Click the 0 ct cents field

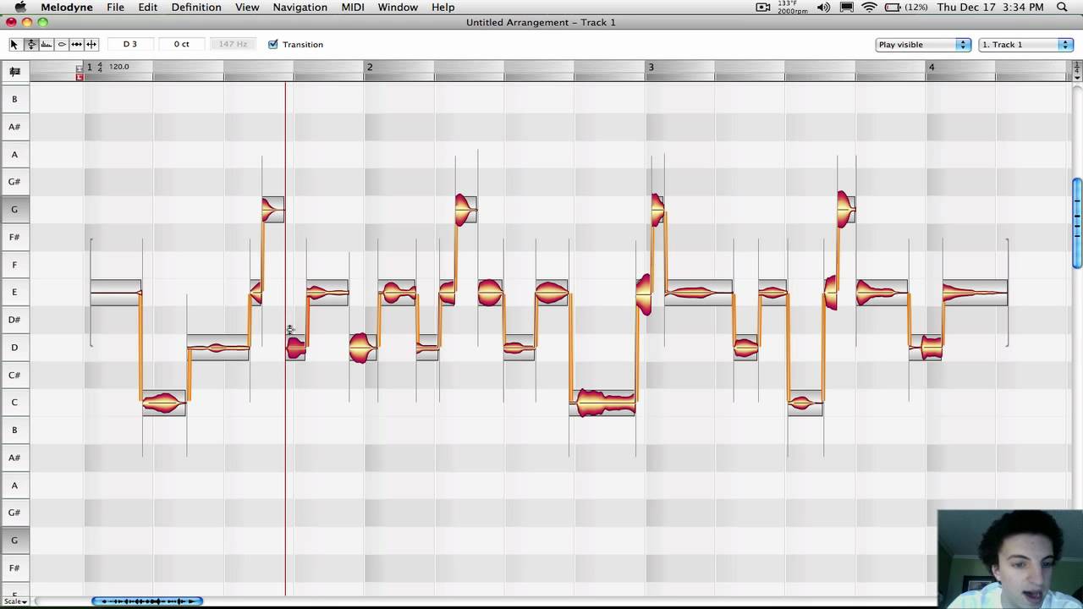[182, 44]
